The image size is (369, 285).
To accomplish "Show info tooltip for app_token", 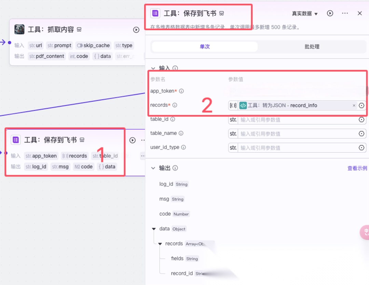I will 181,91.
